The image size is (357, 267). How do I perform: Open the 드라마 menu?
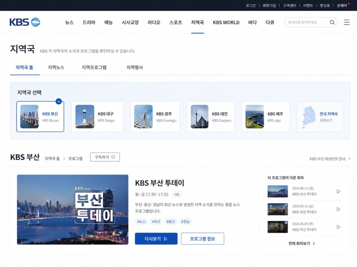[89, 22]
